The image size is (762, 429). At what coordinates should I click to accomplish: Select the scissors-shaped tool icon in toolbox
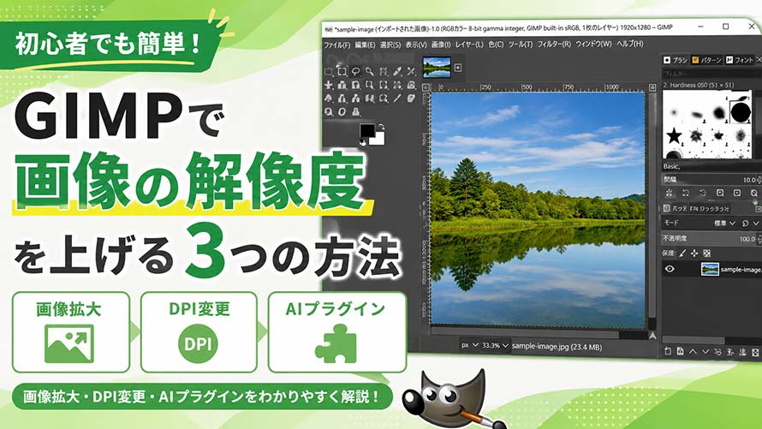coord(411,71)
